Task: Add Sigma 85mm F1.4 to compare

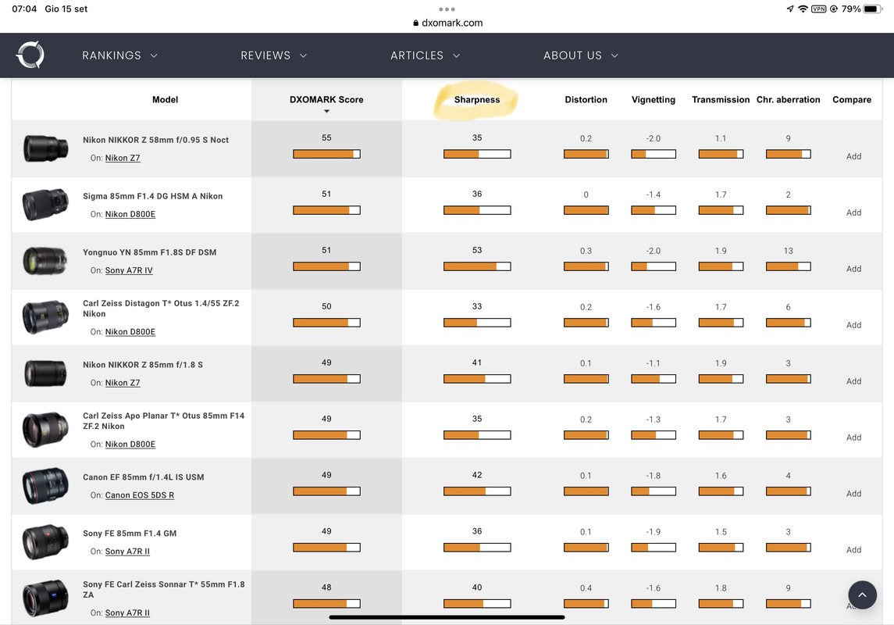Action: 853,212
